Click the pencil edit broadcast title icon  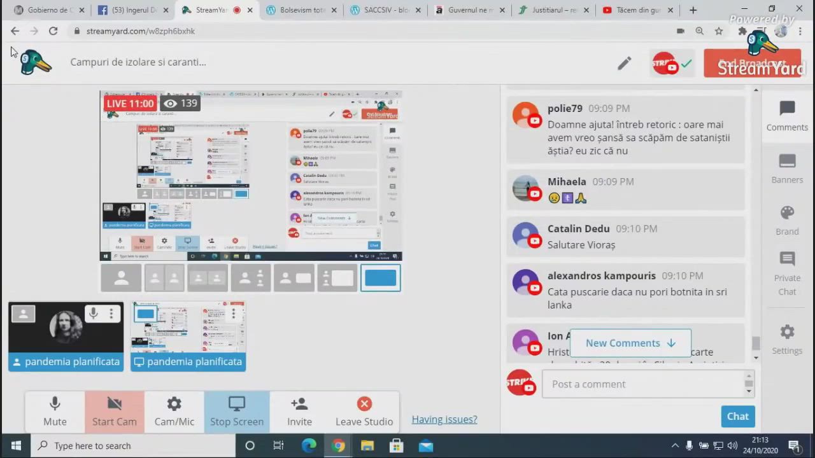click(624, 63)
